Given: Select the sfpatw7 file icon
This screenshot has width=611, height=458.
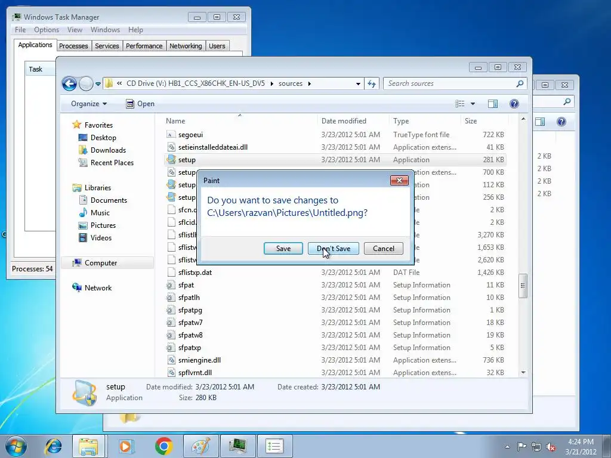Looking at the screenshot, I should tap(171, 323).
